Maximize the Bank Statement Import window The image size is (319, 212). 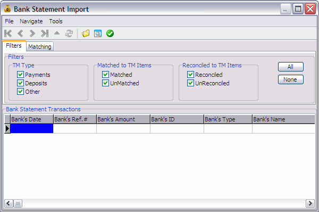coord(298,9)
